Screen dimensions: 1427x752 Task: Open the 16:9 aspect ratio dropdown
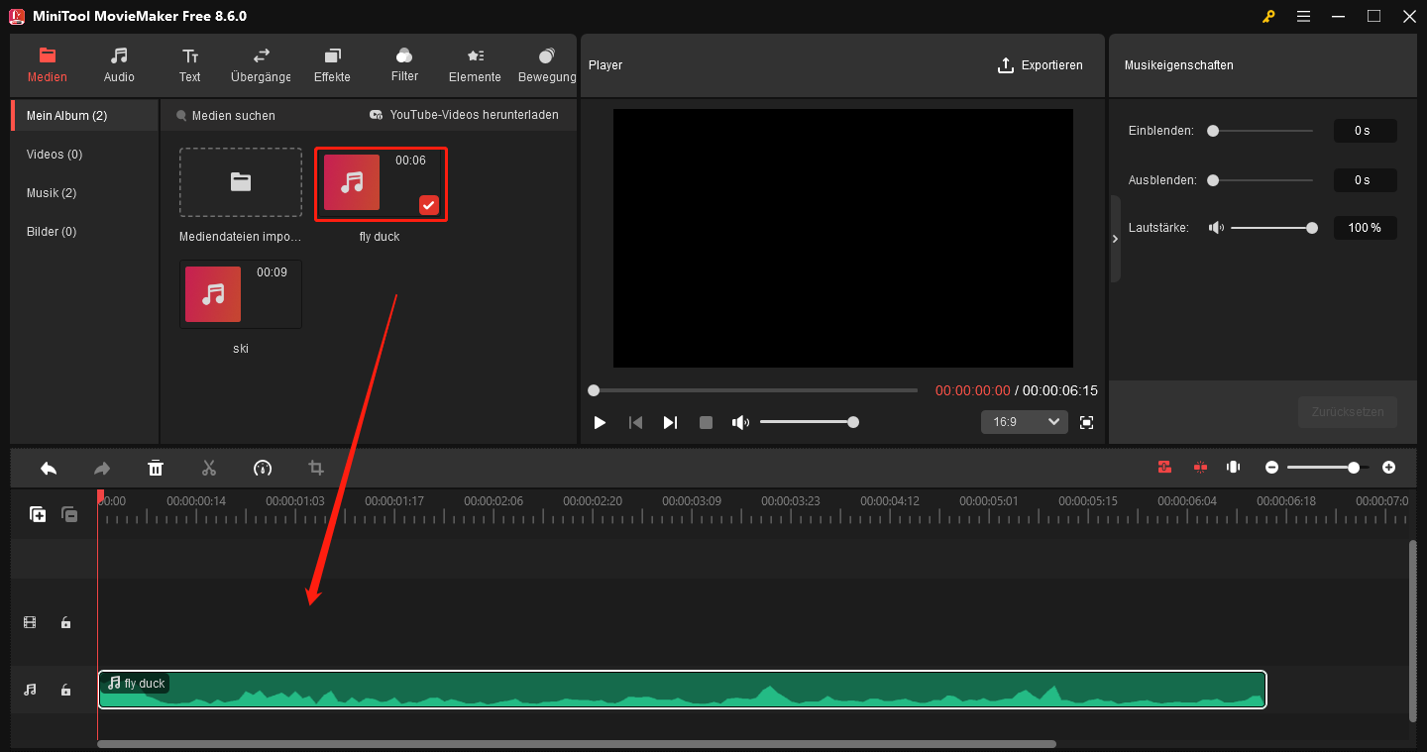click(1025, 422)
